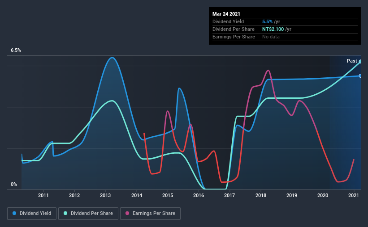Click the blue Dividend Yield legend dot
The width and height of the screenshot is (368, 227).
(x=14, y=213)
